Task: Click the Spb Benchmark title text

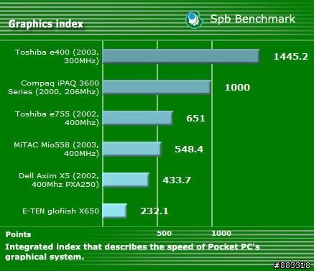Action: [x=253, y=19]
